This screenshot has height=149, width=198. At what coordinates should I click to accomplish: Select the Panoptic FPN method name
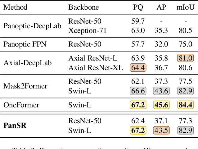25,44
